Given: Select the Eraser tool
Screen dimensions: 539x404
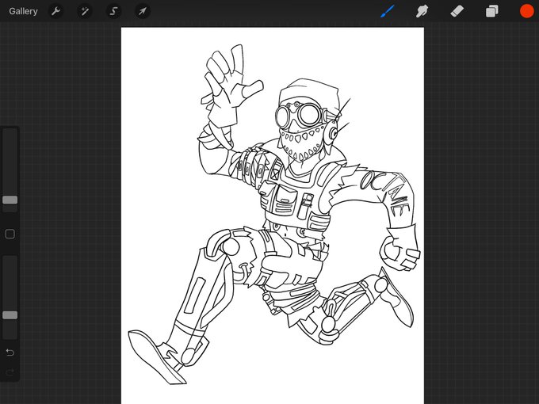Looking at the screenshot, I should pos(457,11).
